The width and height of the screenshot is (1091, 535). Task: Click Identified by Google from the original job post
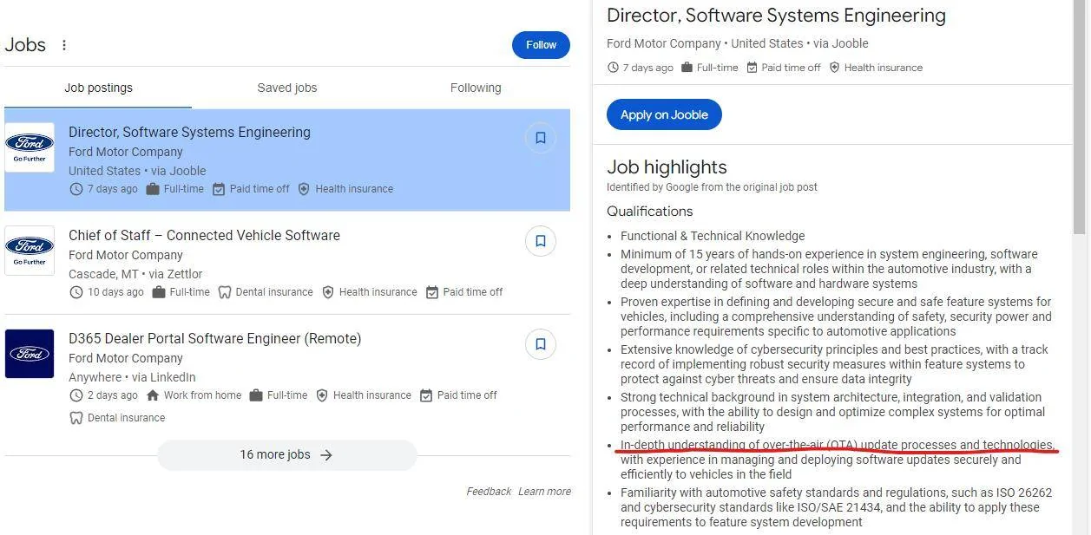pos(712,187)
